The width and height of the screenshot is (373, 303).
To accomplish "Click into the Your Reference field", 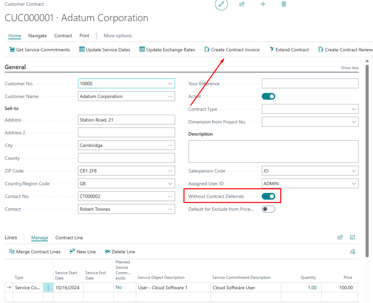I will click(x=310, y=84).
